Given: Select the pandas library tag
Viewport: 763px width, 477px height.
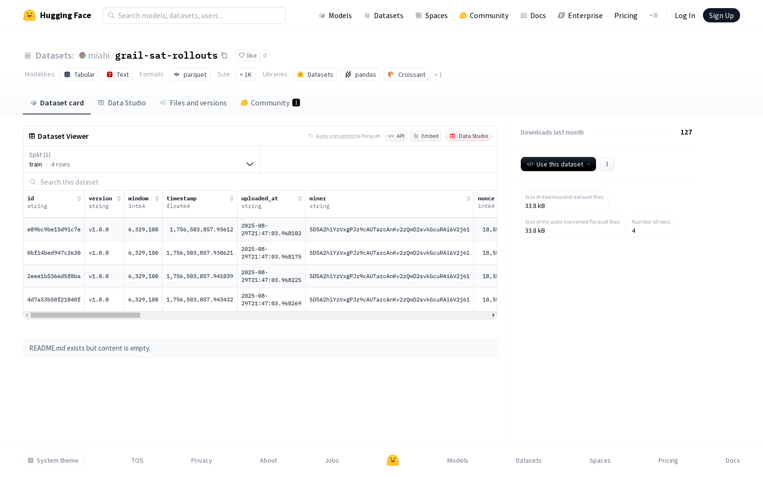Looking at the screenshot, I should click(x=361, y=74).
